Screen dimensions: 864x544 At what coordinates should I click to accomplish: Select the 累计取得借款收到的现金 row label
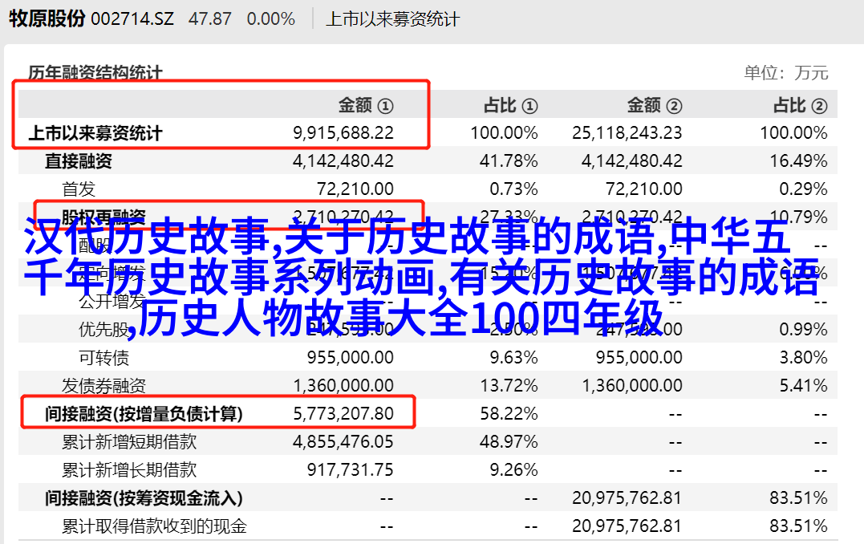pyautogui.click(x=154, y=526)
